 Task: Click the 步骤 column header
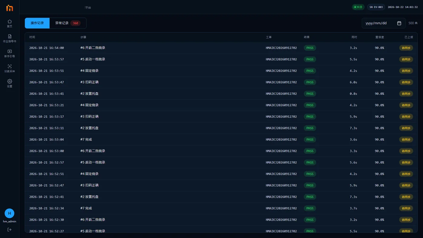[x=83, y=37]
